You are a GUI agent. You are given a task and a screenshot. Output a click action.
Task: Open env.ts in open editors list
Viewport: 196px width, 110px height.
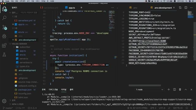21,32
